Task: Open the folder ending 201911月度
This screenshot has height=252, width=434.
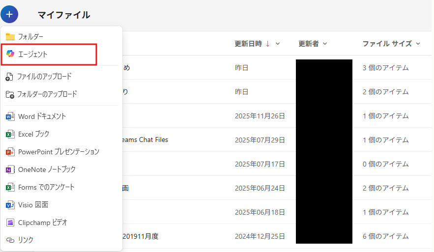Action: [x=141, y=236]
